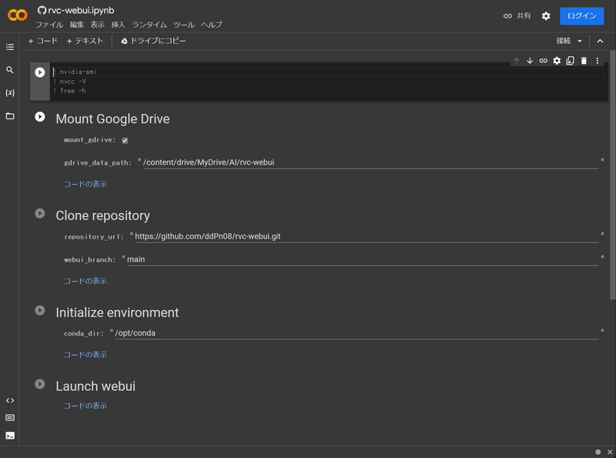The image size is (616, 458).
Task: Open more cell actions menu
Action: click(x=597, y=60)
